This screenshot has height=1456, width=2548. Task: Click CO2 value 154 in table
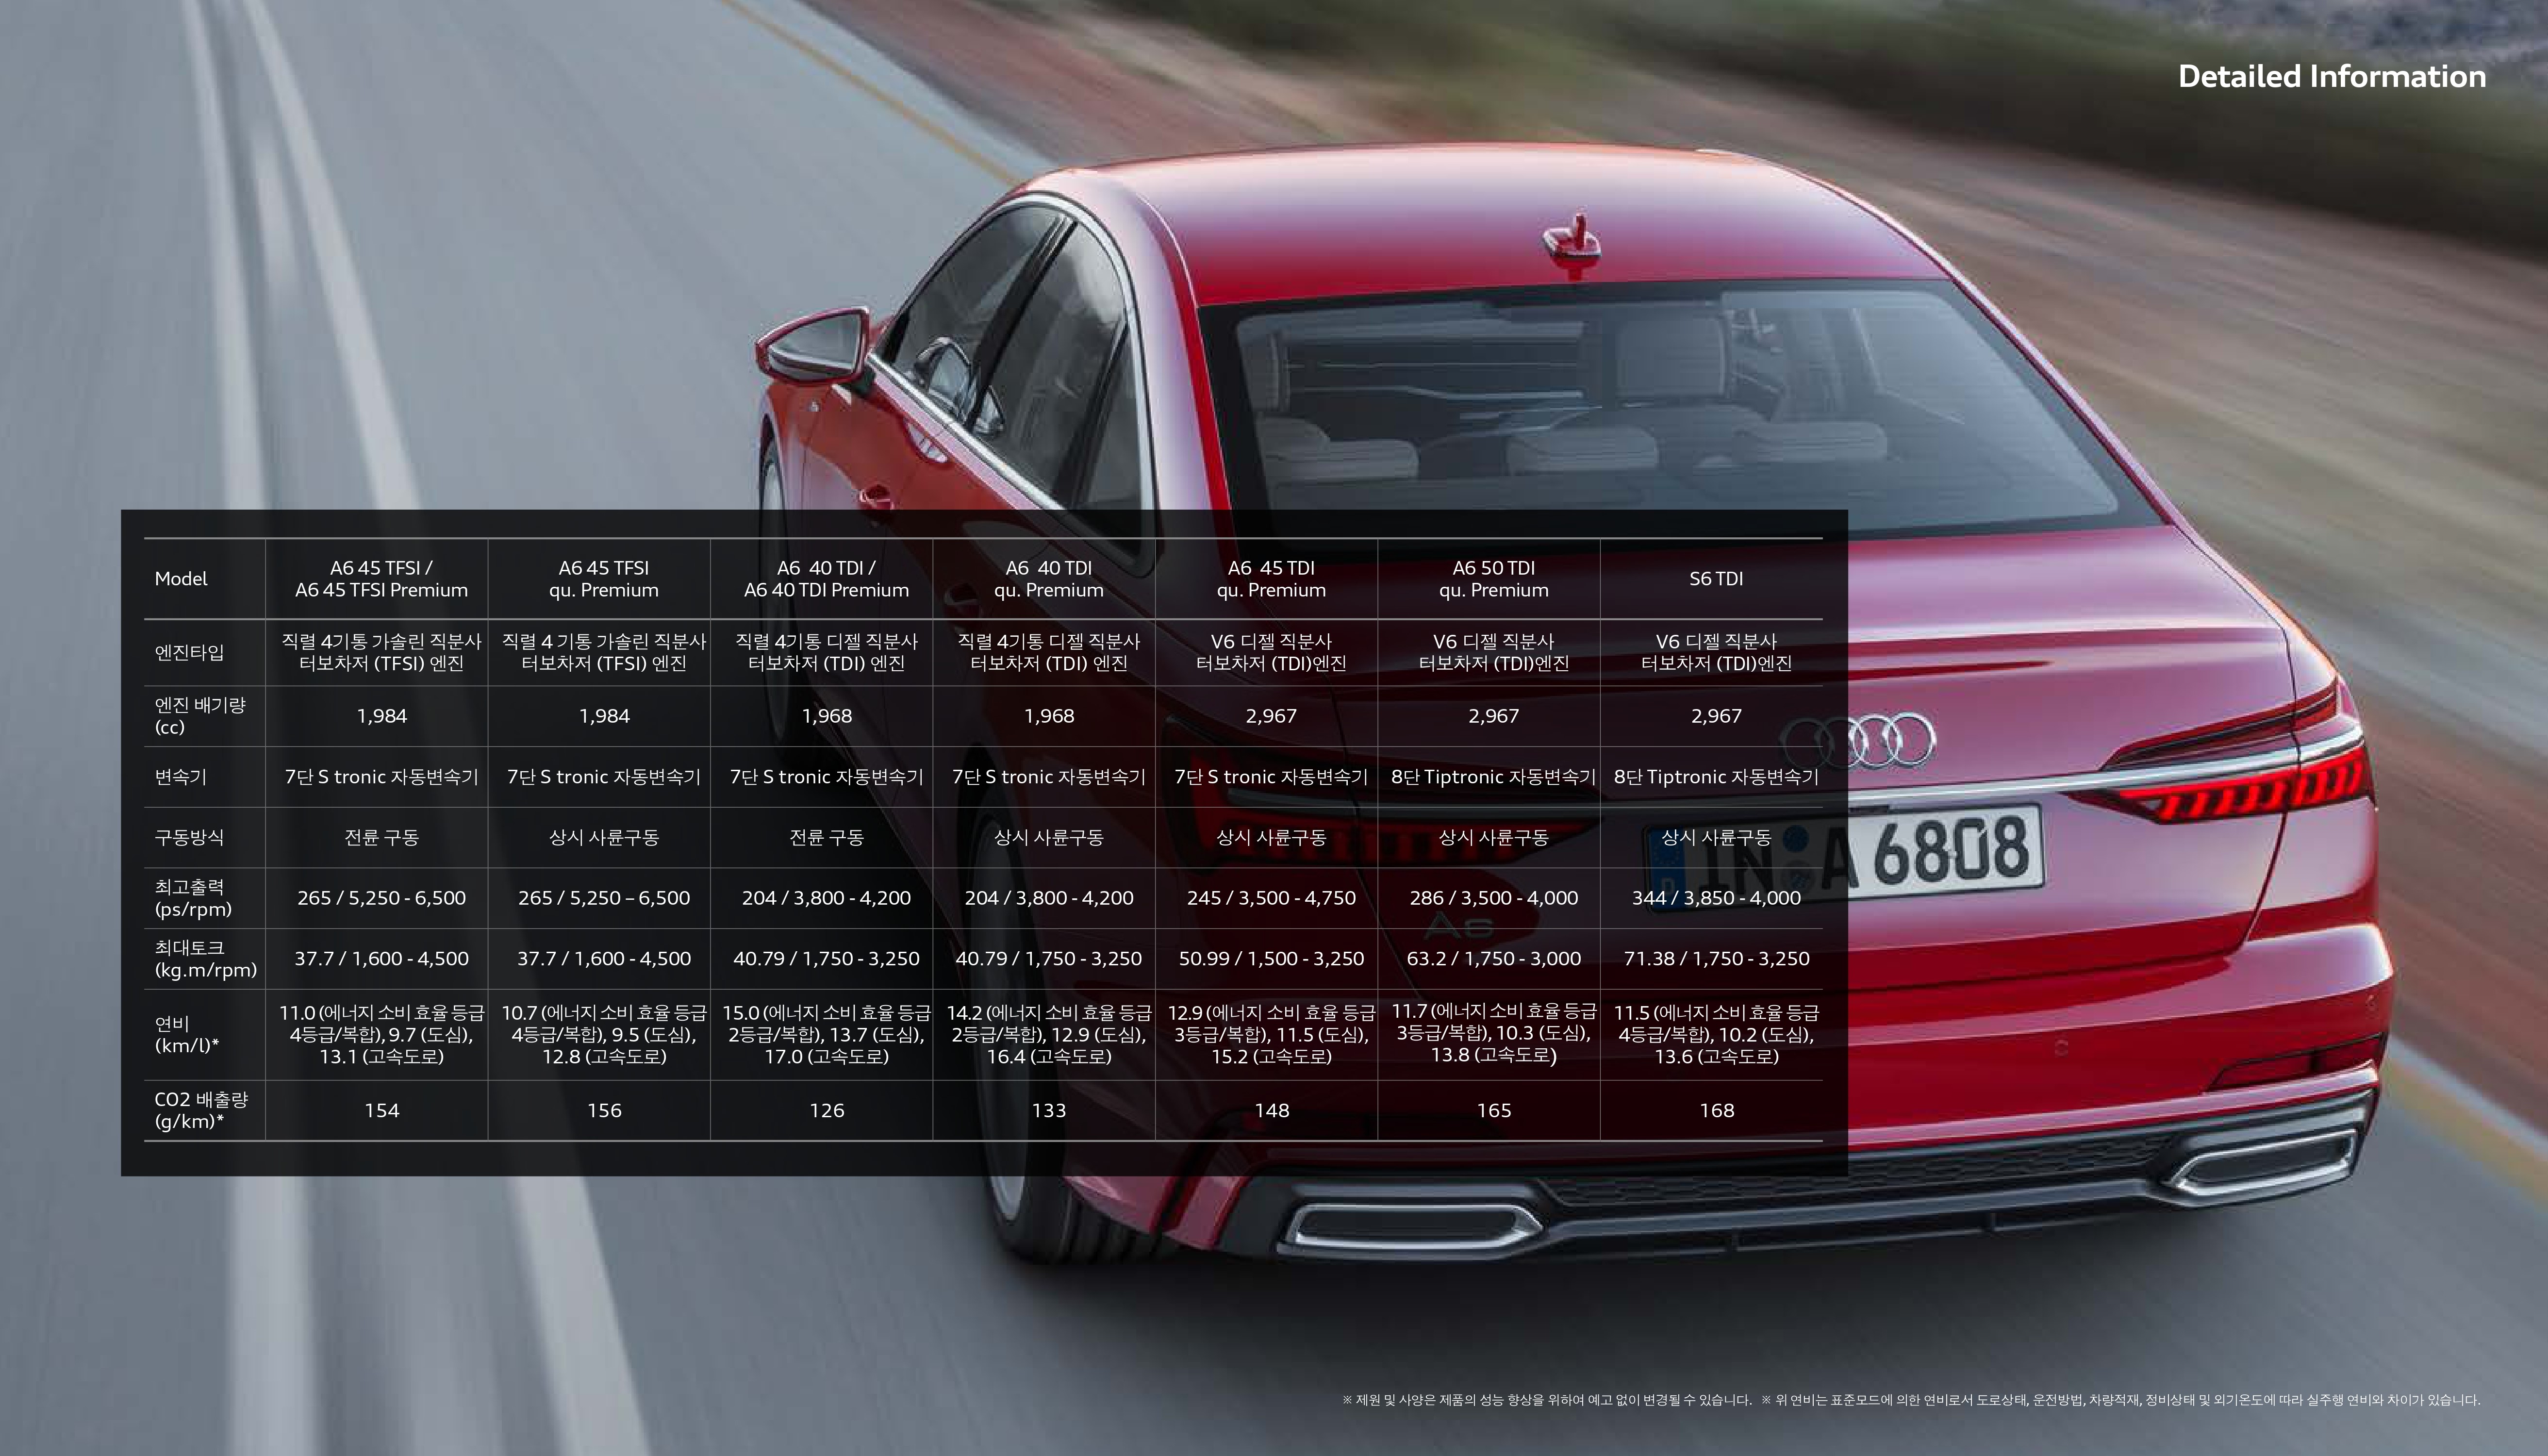[381, 1110]
